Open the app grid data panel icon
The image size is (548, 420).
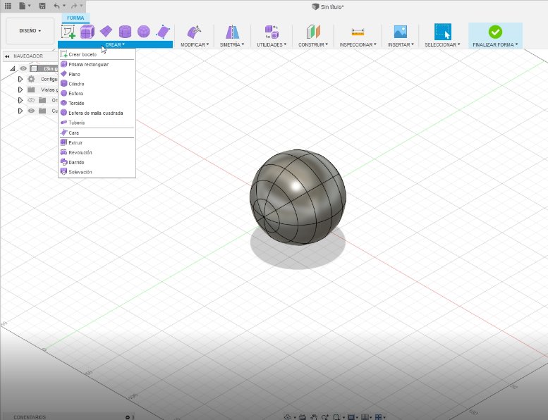8,6
